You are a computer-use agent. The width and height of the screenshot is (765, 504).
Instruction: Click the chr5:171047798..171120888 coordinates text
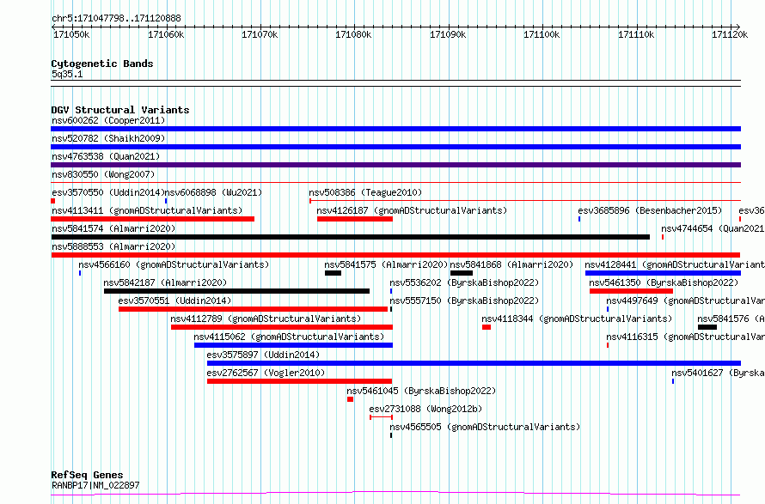coord(116,19)
